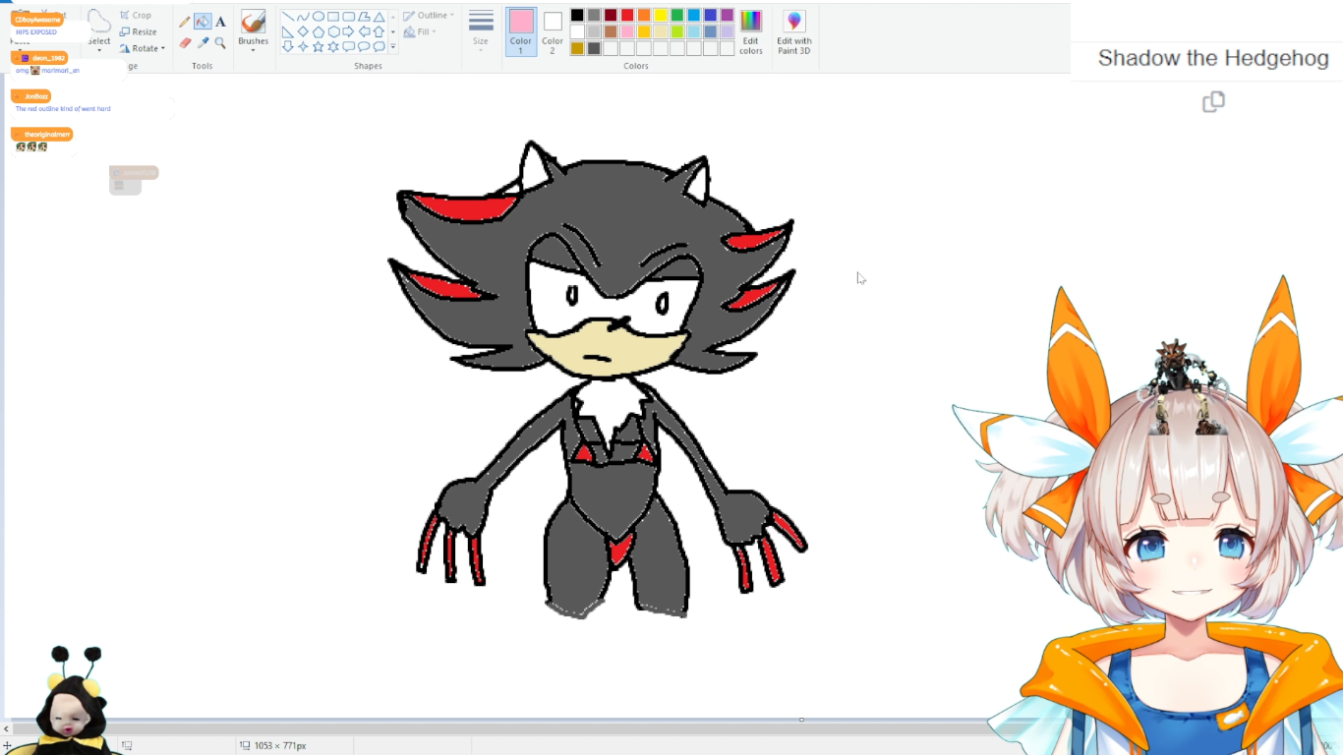Expand the Shapes gallery More arrow
Screen dimensions: 1343x755
(393, 46)
